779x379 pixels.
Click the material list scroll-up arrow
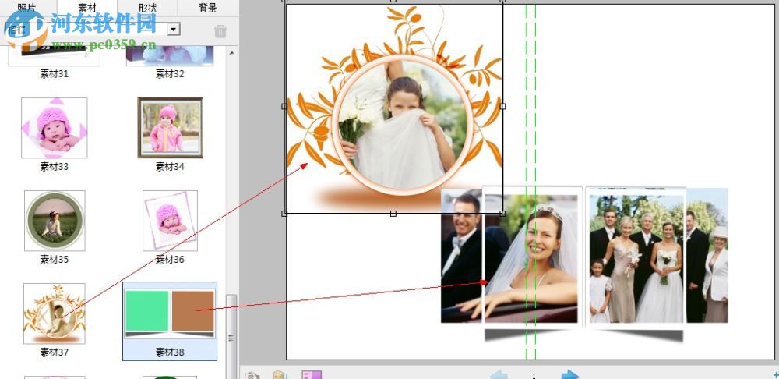point(231,51)
